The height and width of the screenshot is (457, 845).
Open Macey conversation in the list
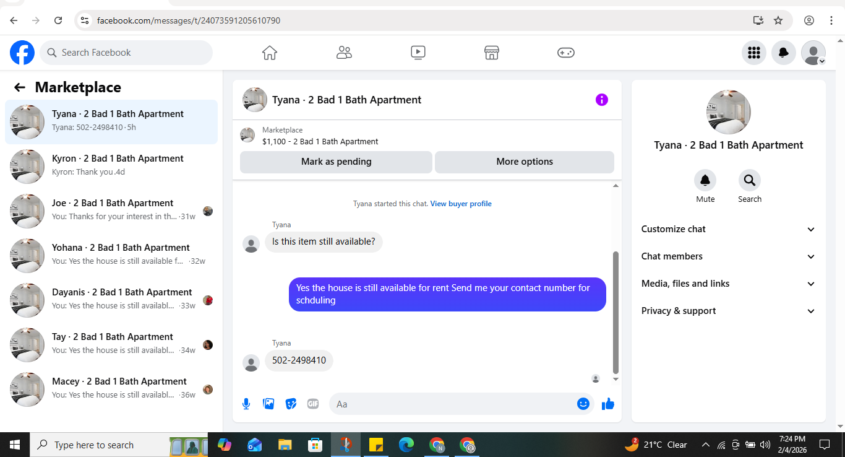[111, 390]
